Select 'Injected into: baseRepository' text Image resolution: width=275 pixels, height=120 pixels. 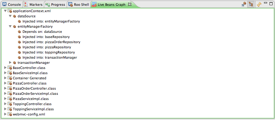click(x=46, y=37)
